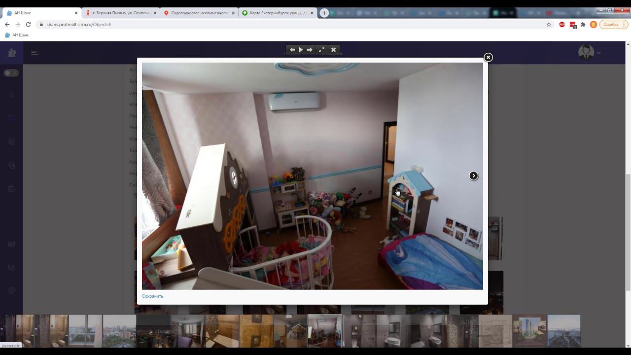Click the agency building logo icon
This screenshot has height=355, width=631.
tap(12, 53)
